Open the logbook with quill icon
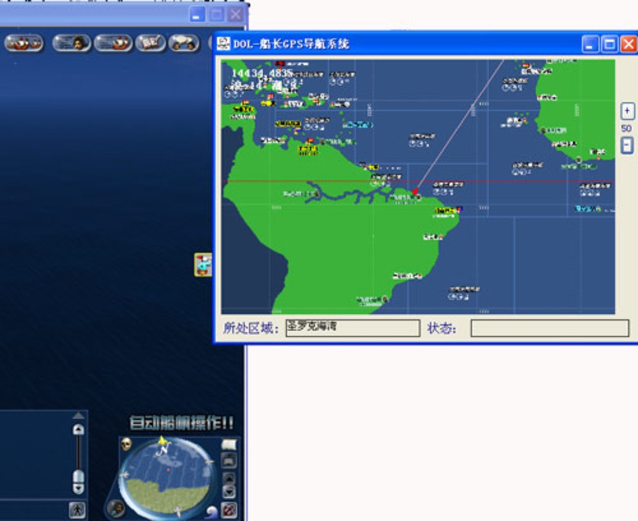Viewport: 638px width, 521px height. click(150, 43)
